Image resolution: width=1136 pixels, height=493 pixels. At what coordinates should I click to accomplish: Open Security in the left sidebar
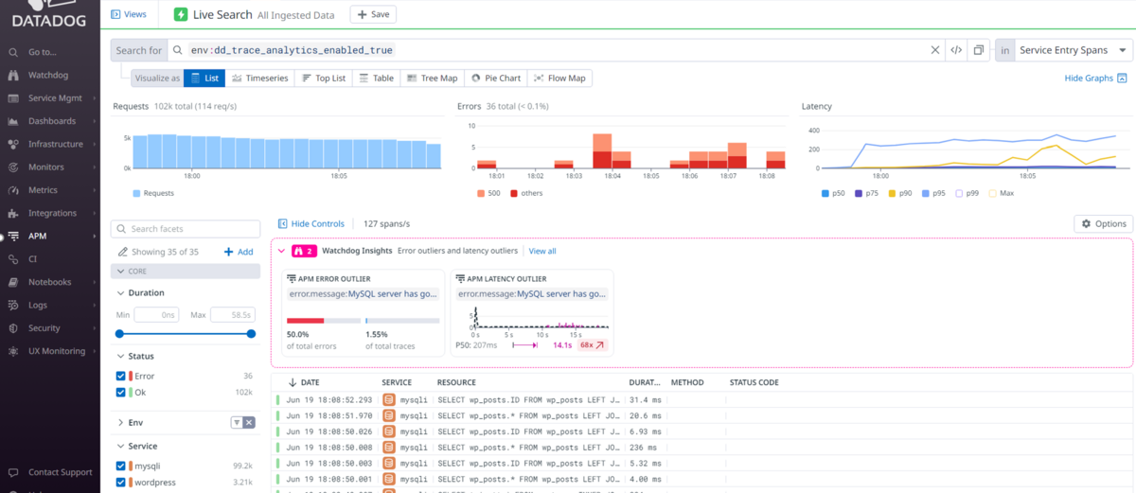pos(44,328)
